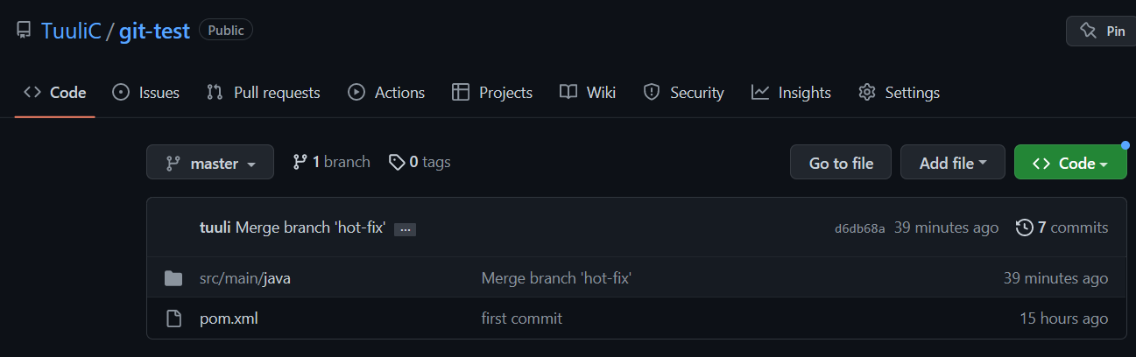Click the file icon next to pom.xml
Image resolution: width=1136 pixels, height=357 pixels.
[173, 318]
